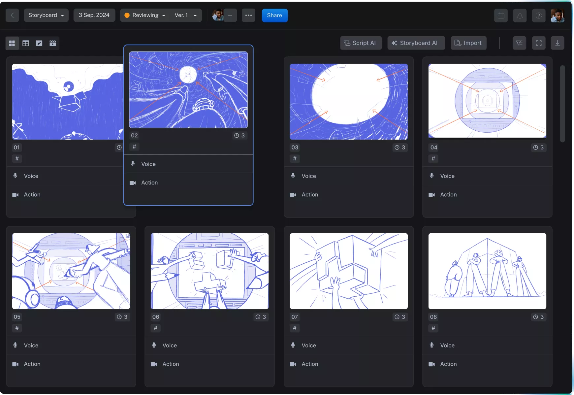
Task: Switch to the table view icon
Action: (x=25, y=43)
